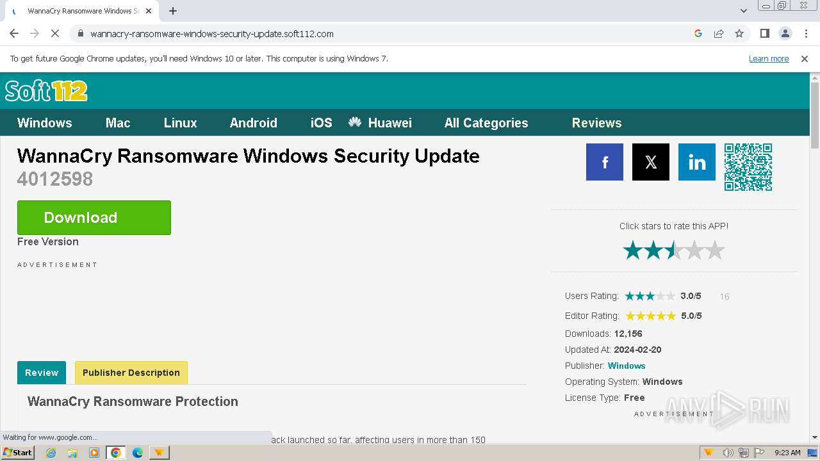The image size is (820, 461).
Task: View site info lock icon
Action: 79,33
